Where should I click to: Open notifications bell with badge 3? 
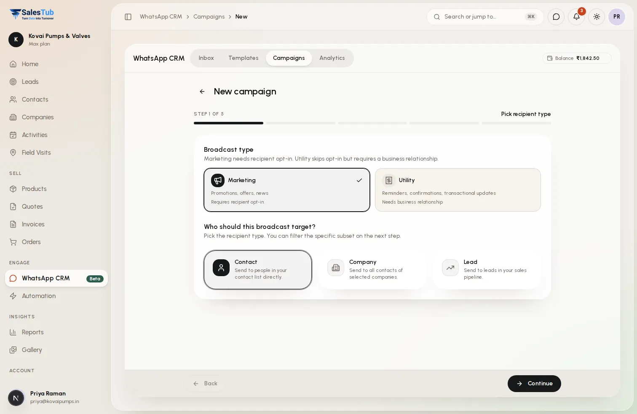(576, 17)
